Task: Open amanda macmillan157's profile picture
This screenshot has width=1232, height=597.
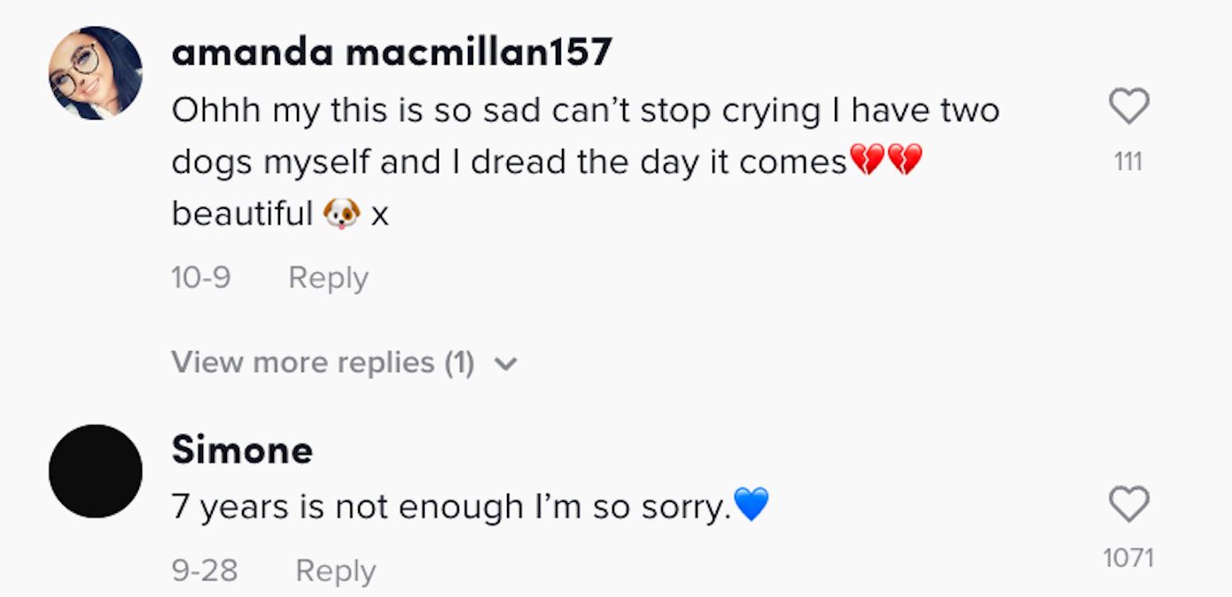Action: point(96,73)
